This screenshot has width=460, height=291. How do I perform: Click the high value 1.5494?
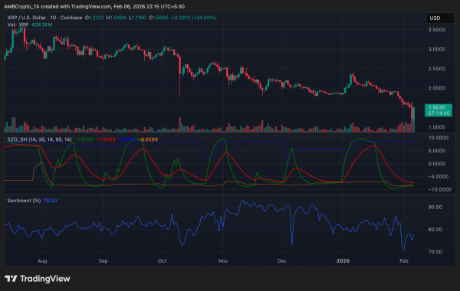click(118, 18)
